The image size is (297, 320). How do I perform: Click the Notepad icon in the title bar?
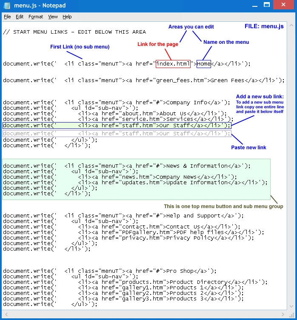pos(7,6)
